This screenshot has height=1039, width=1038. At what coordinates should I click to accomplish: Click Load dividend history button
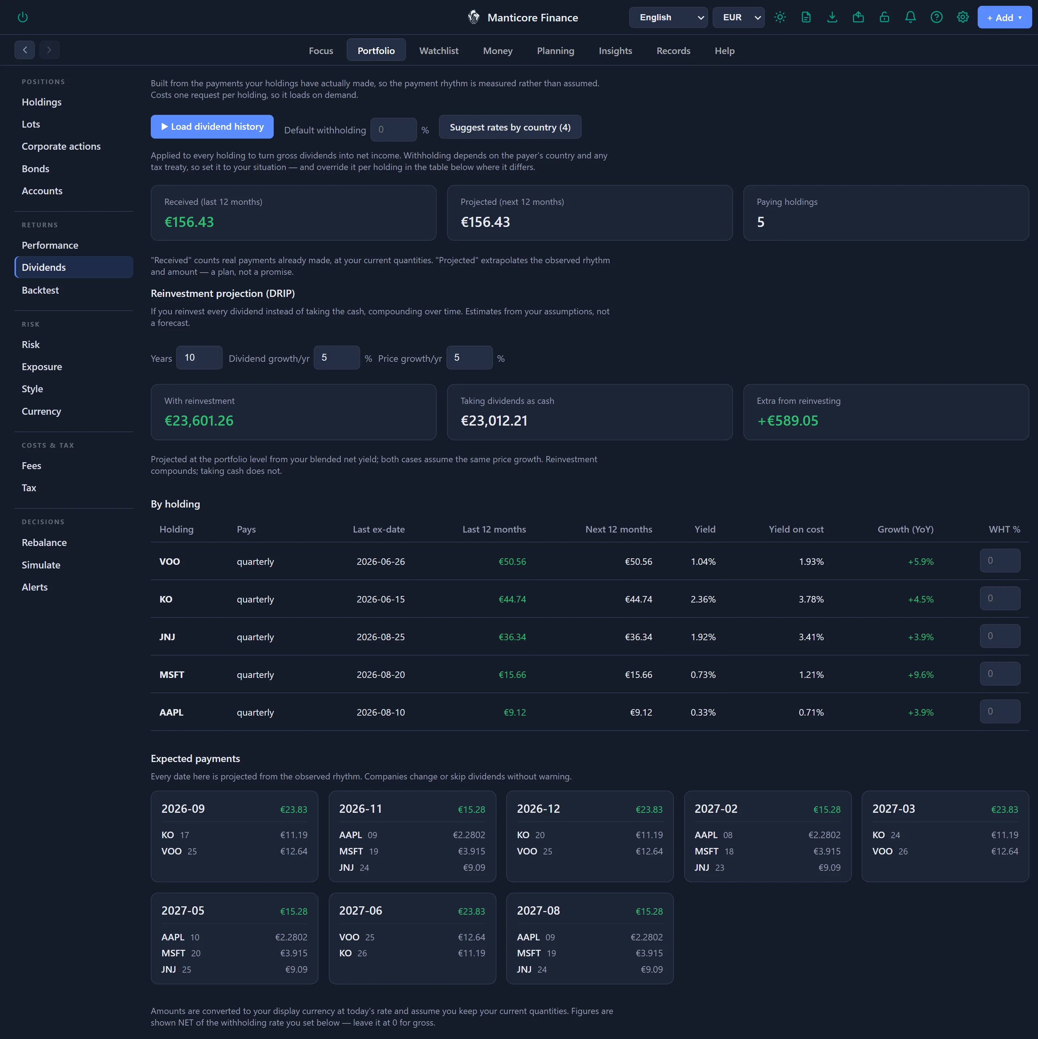(212, 127)
